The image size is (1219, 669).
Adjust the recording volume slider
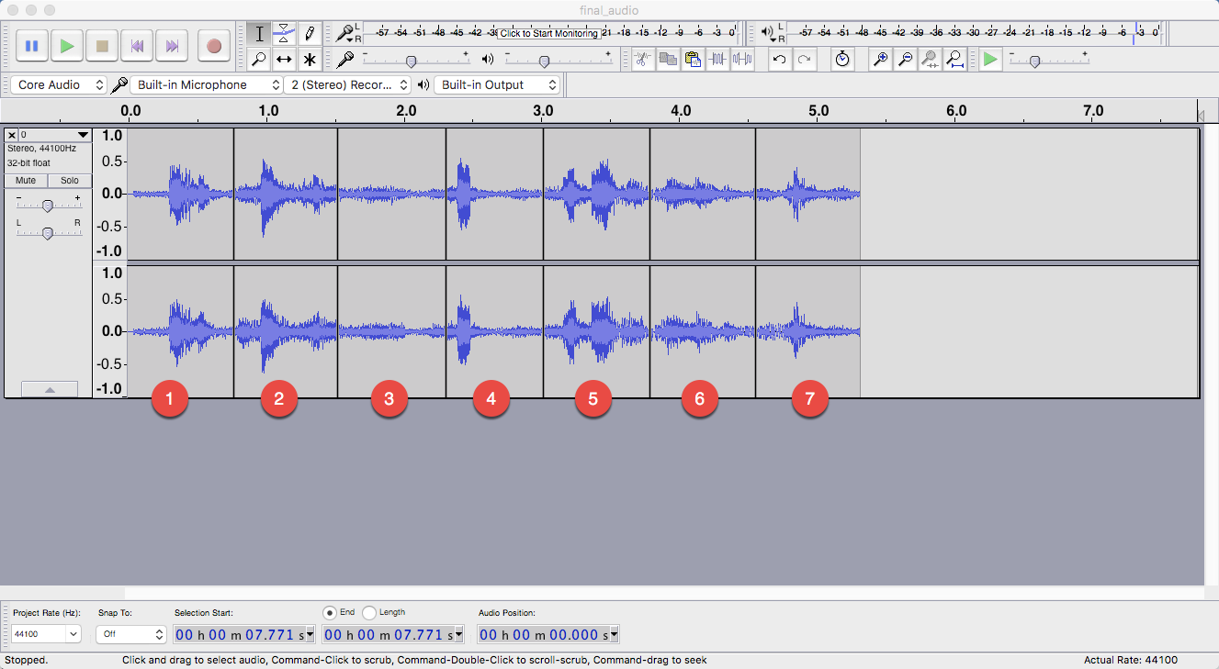(412, 61)
